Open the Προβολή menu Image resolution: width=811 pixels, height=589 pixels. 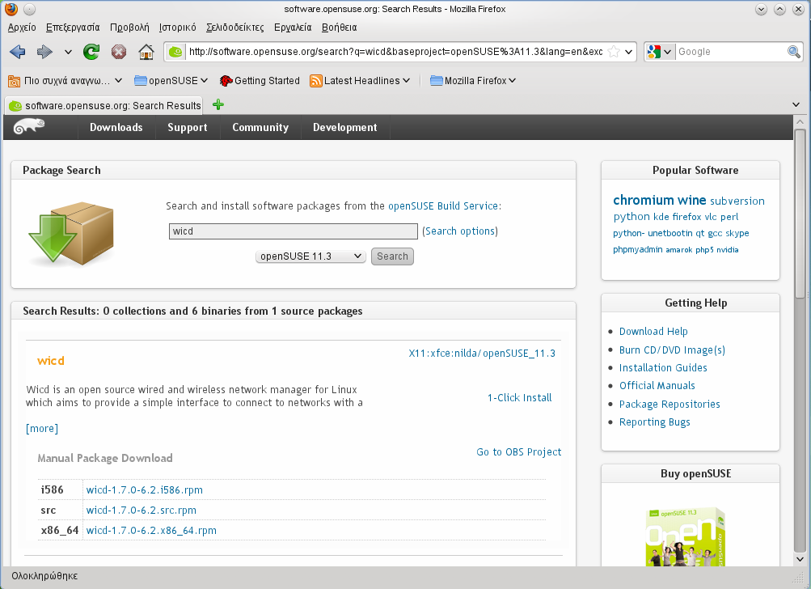coord(129,28)
